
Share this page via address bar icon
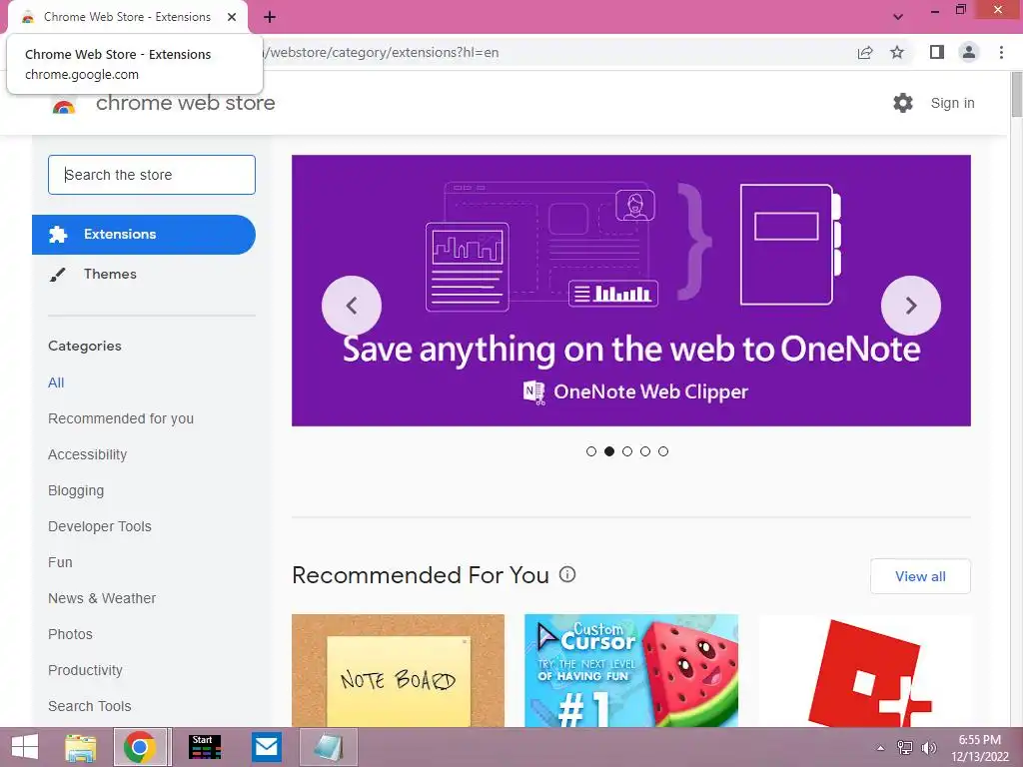tap(865, 52)
